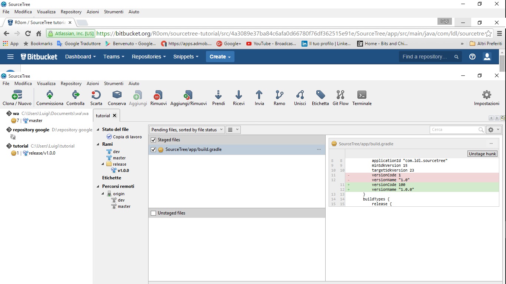Collapse the origin remote node
Image resolution: width=506 pixels, height=284 pixels.
[x=103, y=194]
